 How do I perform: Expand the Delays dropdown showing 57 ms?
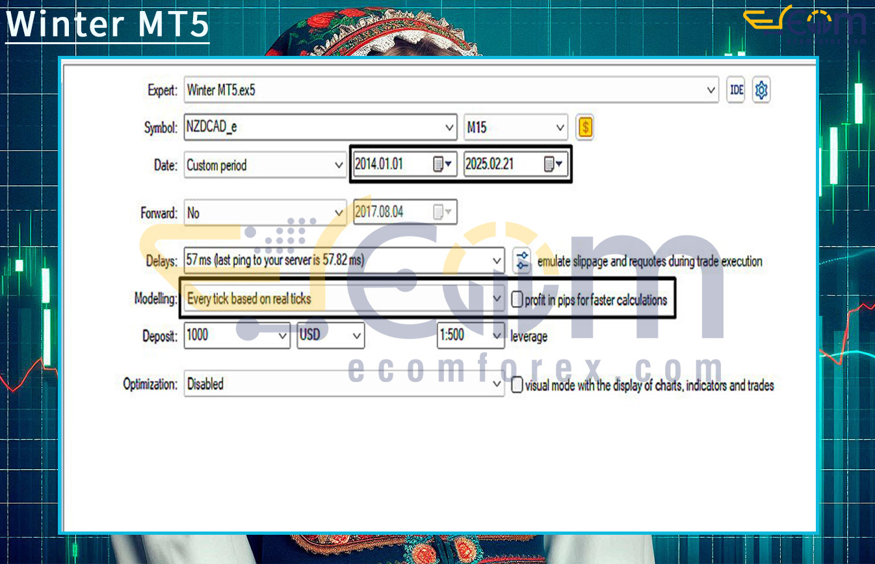coord(497,261)
